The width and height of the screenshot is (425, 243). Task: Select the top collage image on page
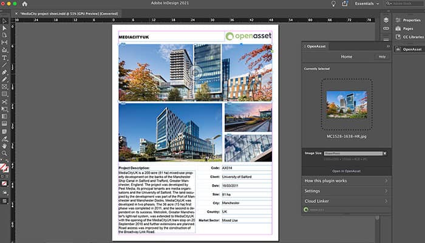click(195, 72)
